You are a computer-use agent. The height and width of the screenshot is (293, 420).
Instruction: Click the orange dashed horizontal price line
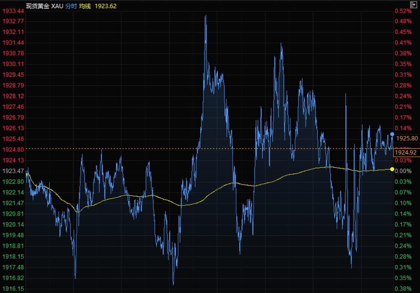click(x=117, y=149)
